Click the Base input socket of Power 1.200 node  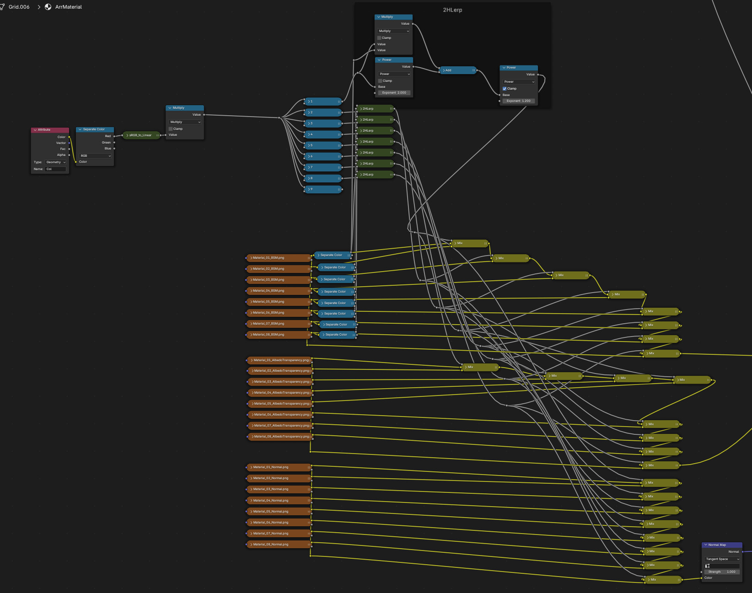click(x=500, y=95)
